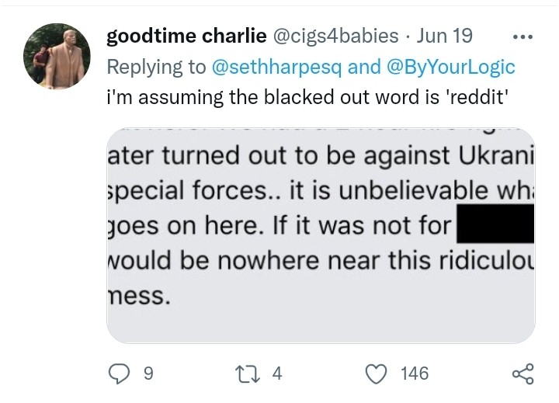Open the share icon for this tweet

pyautogui.click(x=523, y=374)
